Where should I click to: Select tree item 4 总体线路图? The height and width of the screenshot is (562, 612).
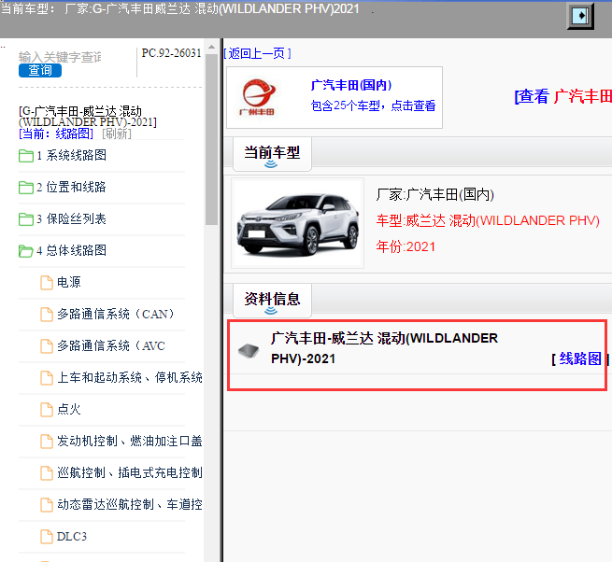(x=71, y=250)
